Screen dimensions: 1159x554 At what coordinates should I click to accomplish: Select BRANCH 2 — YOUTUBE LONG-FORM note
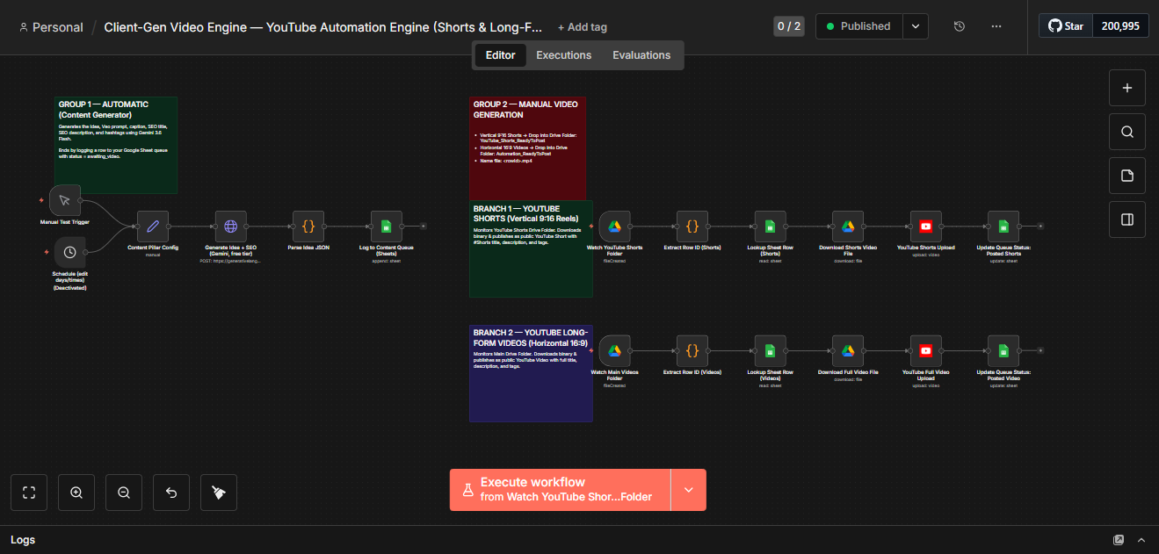tap(531, 373)
